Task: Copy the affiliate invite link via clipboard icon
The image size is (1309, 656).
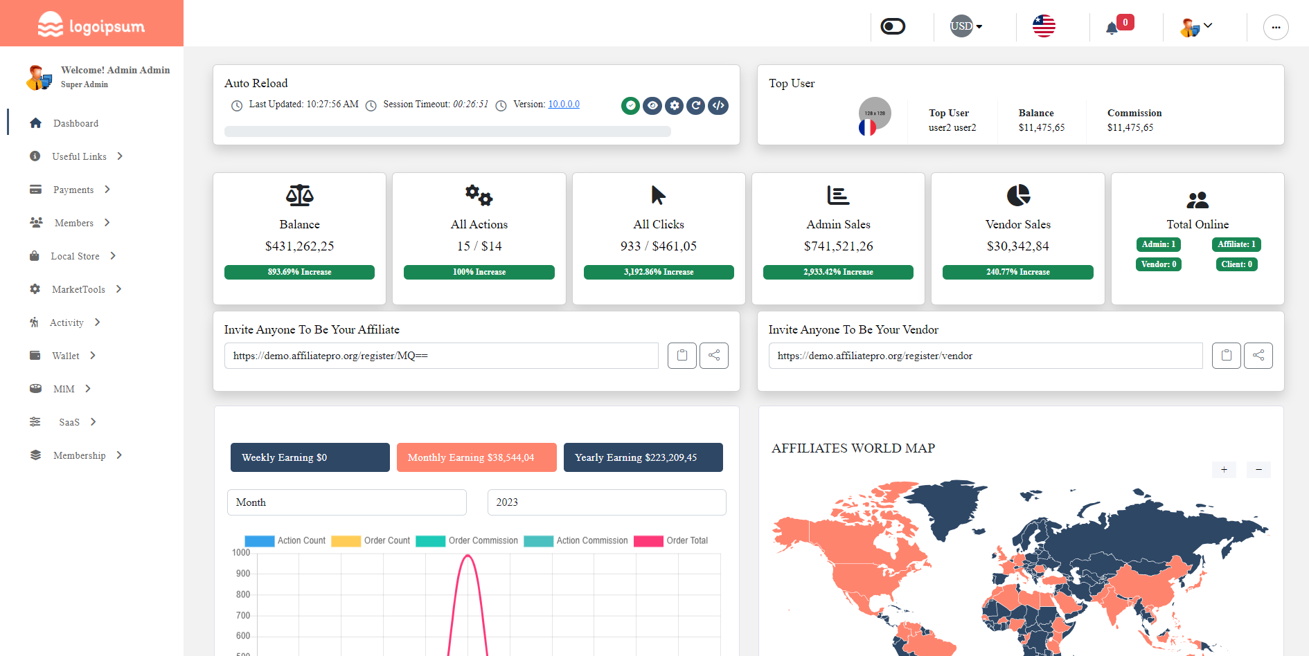Action: tap(682, 355)
